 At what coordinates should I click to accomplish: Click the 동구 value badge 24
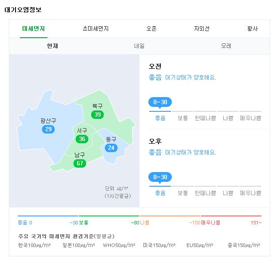pos(111,148)
